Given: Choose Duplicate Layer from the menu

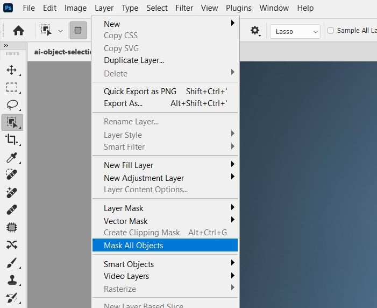Looking at the screenshot, I should click(165, 60).
